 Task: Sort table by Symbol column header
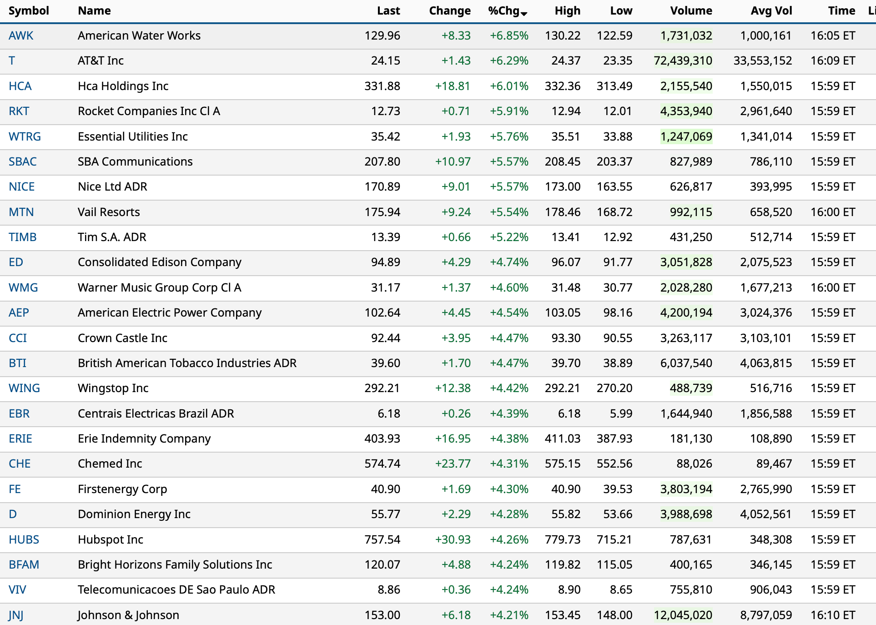(x=29, y=11)
